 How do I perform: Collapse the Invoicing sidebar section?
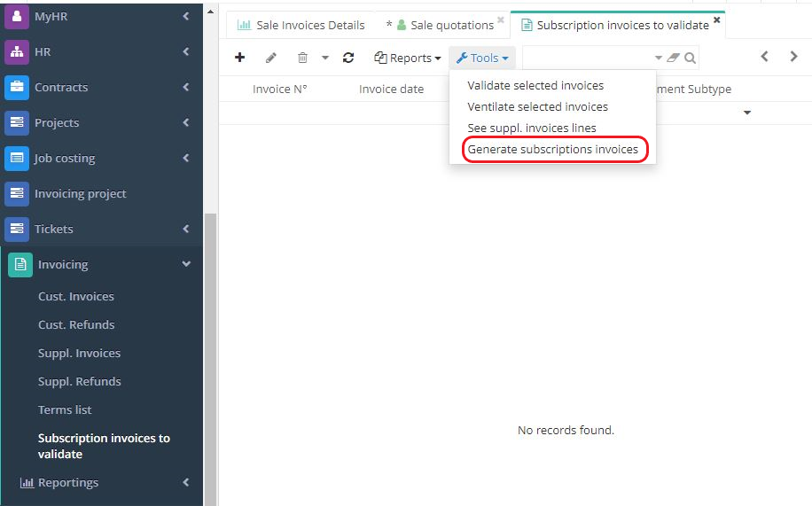186,264
